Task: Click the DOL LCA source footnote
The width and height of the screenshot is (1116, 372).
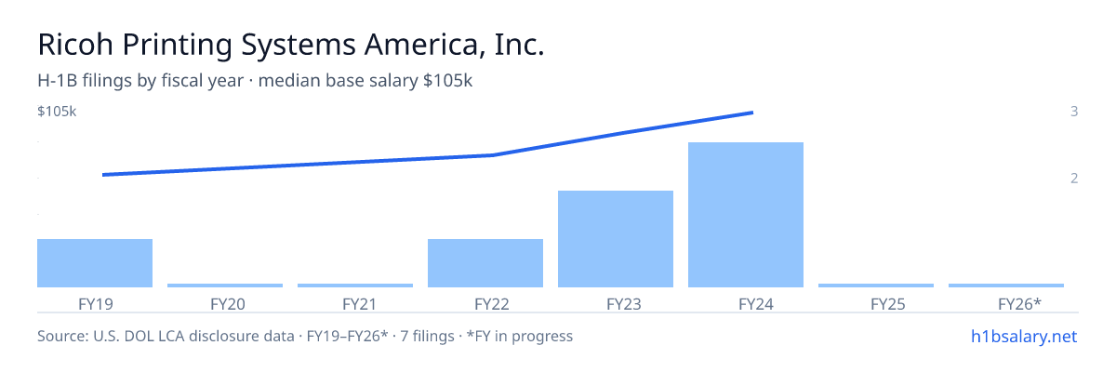Action: [x=305, y=336]
